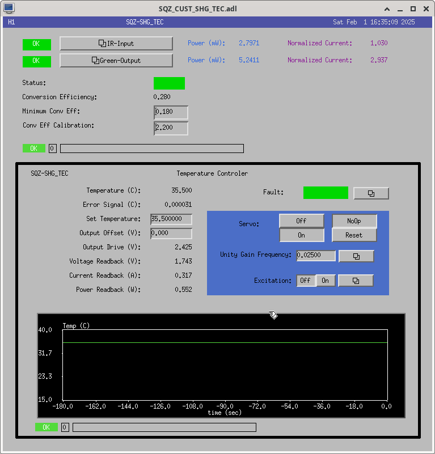The width and height of the screenshot is (435, 454).
Task: Edit the Conv Eff Calibration field
Action: [x=171, y=128]
